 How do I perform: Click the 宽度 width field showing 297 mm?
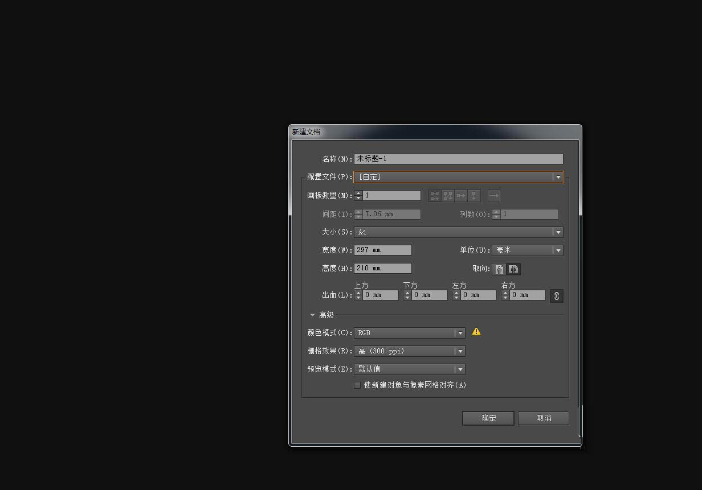(x=383, y=250)
